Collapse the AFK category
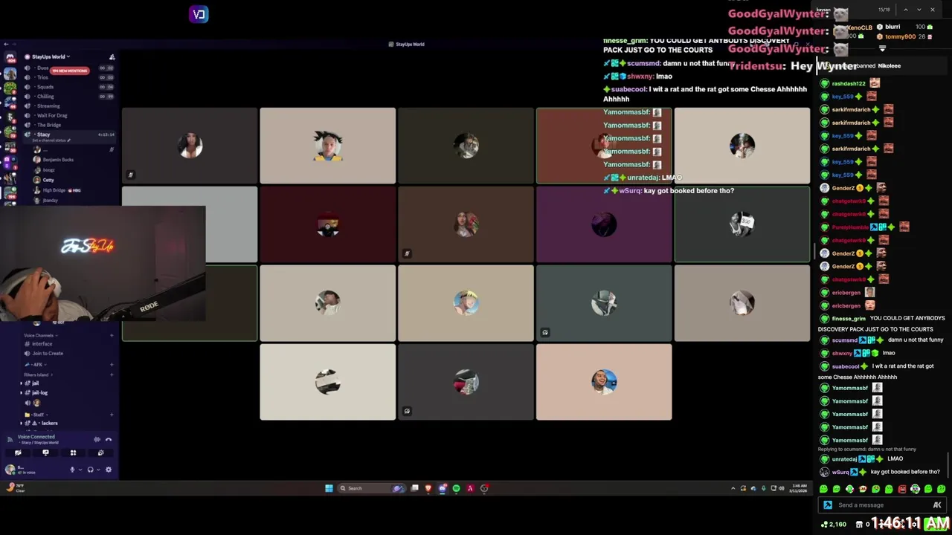Image resolution: width=952 pixels, height=535 pixels. pyautogui.click(x=36, y=364)
